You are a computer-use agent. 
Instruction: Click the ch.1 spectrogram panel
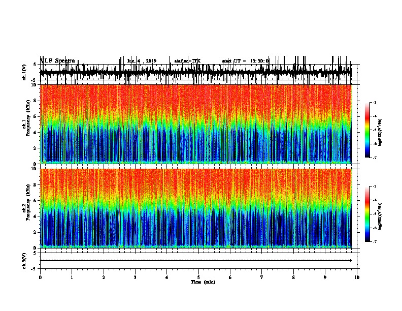(x=196, y=124)
